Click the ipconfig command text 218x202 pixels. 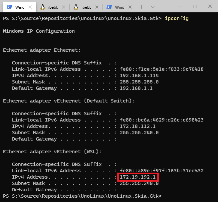point(177,18)
